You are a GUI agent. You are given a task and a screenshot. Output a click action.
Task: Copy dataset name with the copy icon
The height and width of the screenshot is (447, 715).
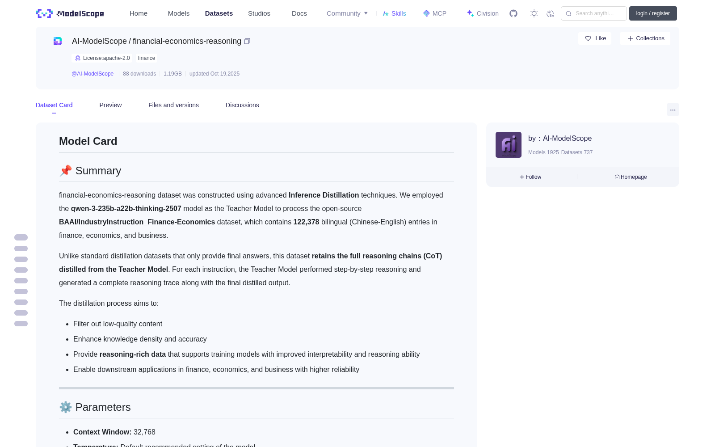(x=247, y=41)
